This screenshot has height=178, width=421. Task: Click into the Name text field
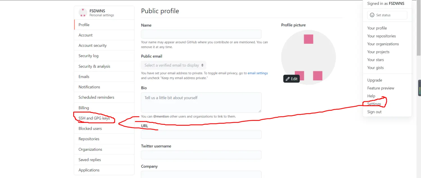201,34
